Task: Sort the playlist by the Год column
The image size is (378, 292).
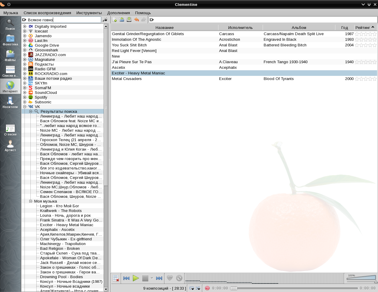Action: [345, 27]
